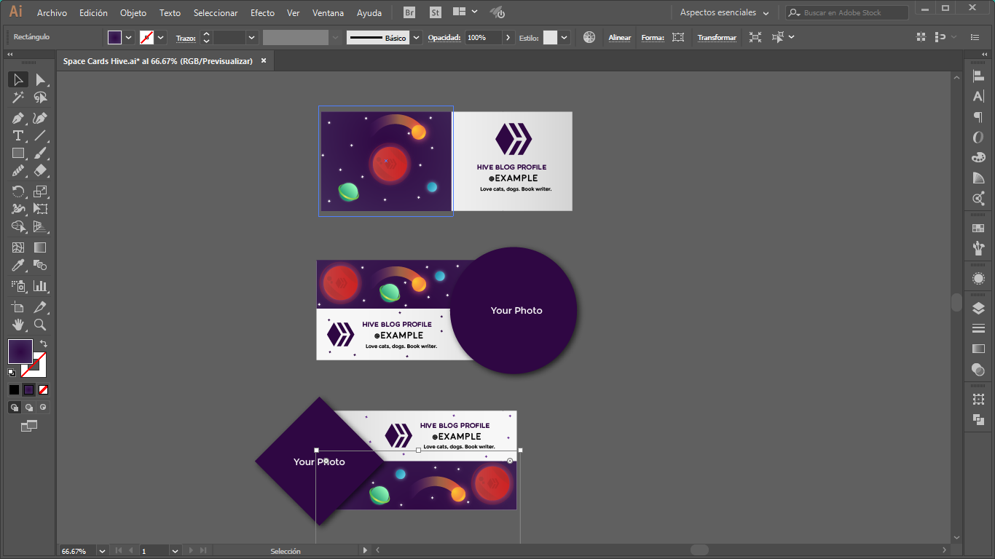Change the screen mode button
This screenshot has height=559, width=995.
29,426
